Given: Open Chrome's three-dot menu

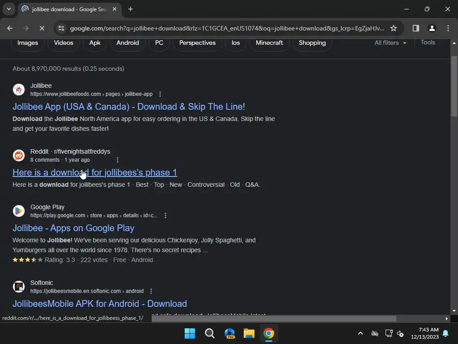Looking at the screenshot, I should (x=448, y=28).
